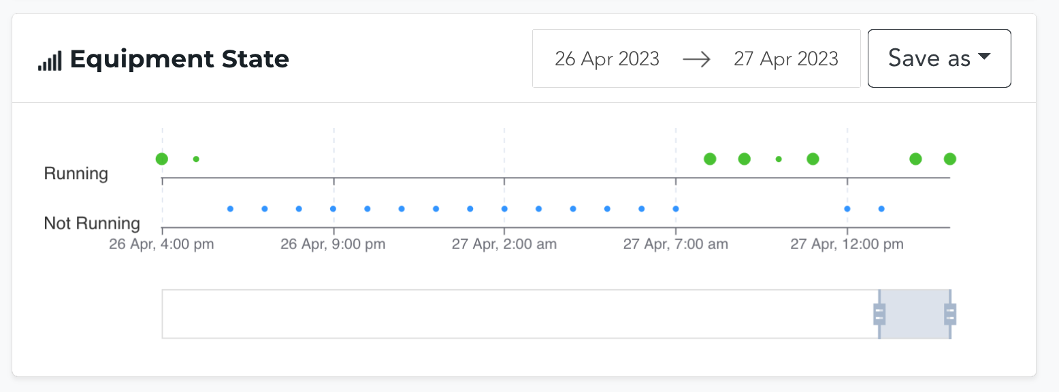The width and height of the screenshot is (1059, 392).
Task: Click the Equipment State title
Action: click(x=179, y=59)
